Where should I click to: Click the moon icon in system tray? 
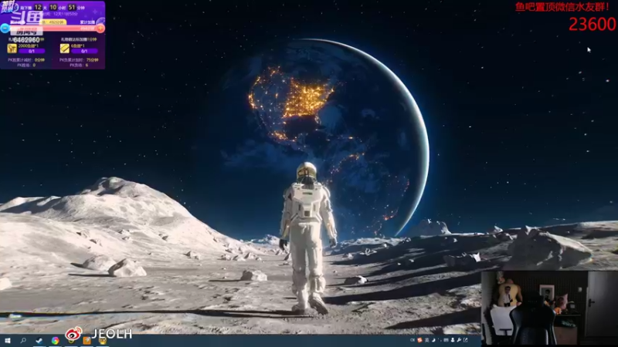click(433, 340)
